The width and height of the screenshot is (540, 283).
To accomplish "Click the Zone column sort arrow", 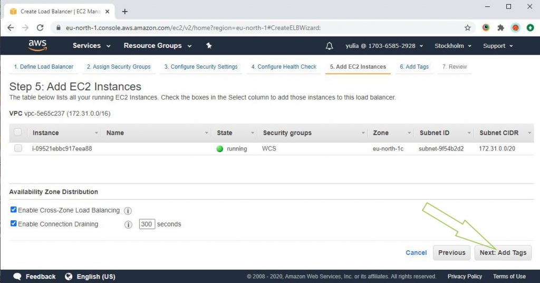I will [409, 133].
